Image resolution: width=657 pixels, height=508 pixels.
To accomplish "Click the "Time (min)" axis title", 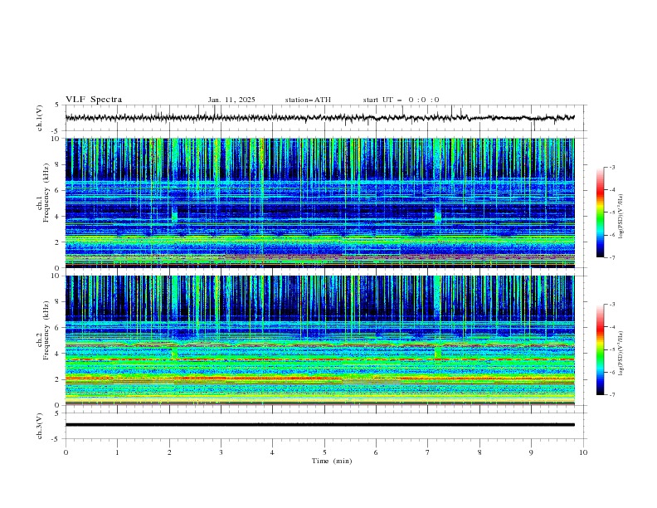I will pyautogui.click(x=332, y=461).
